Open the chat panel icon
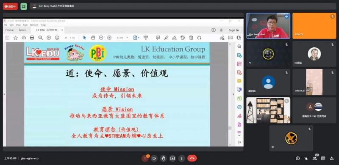This screenshot has width=339, height=165. point(323,158)
